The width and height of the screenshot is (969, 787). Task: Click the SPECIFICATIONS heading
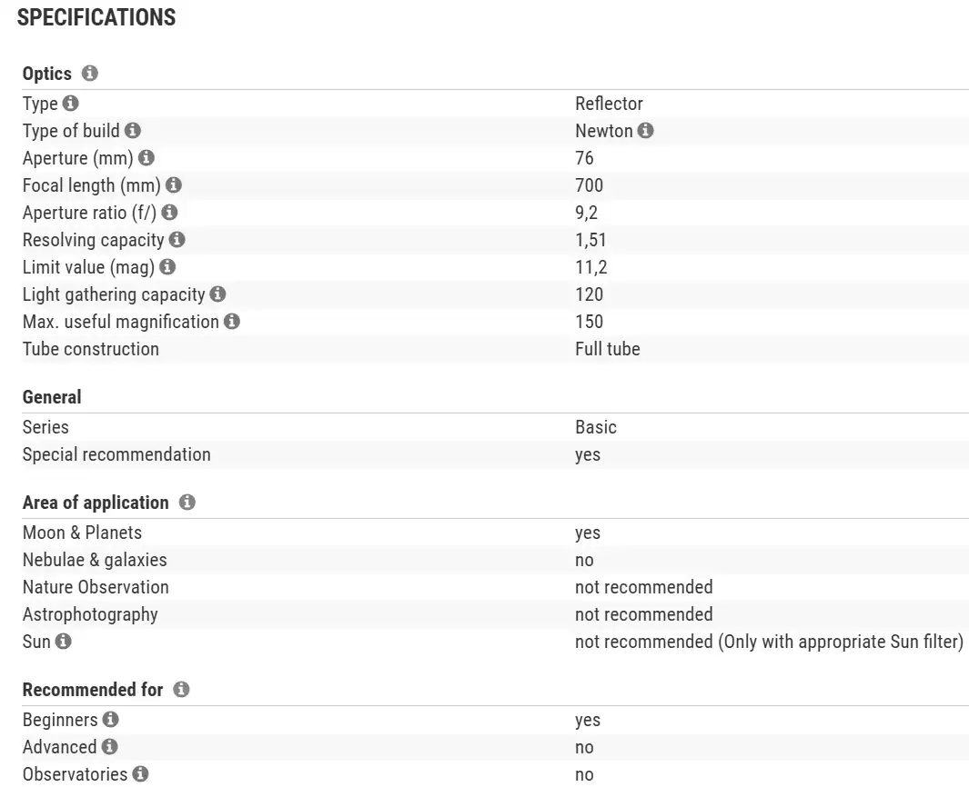(96, 17)
